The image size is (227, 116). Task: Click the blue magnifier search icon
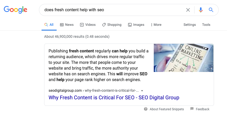click(211, 10)
